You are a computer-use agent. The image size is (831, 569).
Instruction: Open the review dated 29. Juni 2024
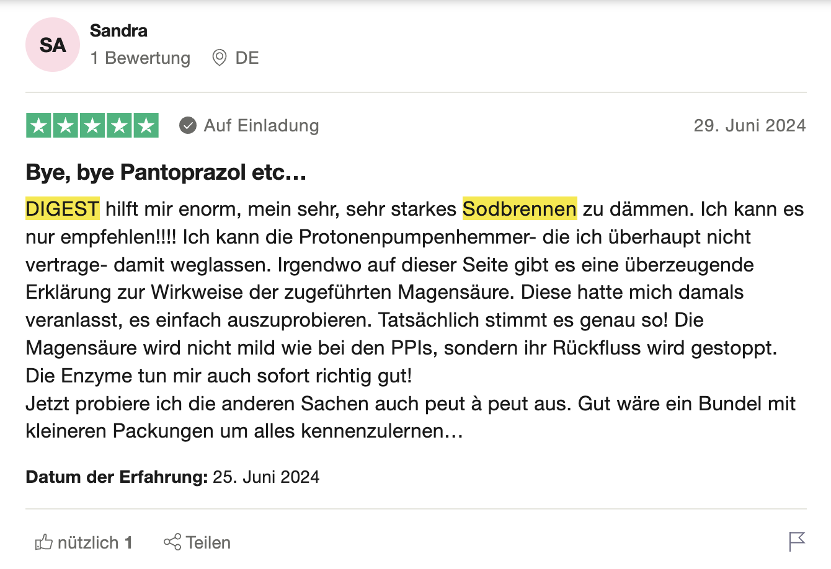[749, 126]
